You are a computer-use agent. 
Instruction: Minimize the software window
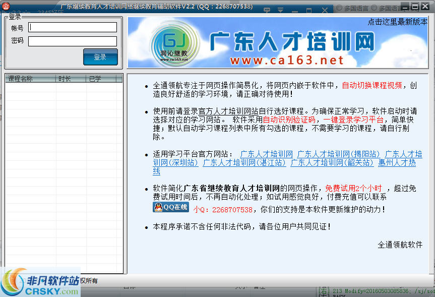[x=405, y=7]
